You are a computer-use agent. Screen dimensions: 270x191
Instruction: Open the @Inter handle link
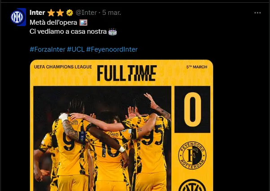[x=86, y=13]
